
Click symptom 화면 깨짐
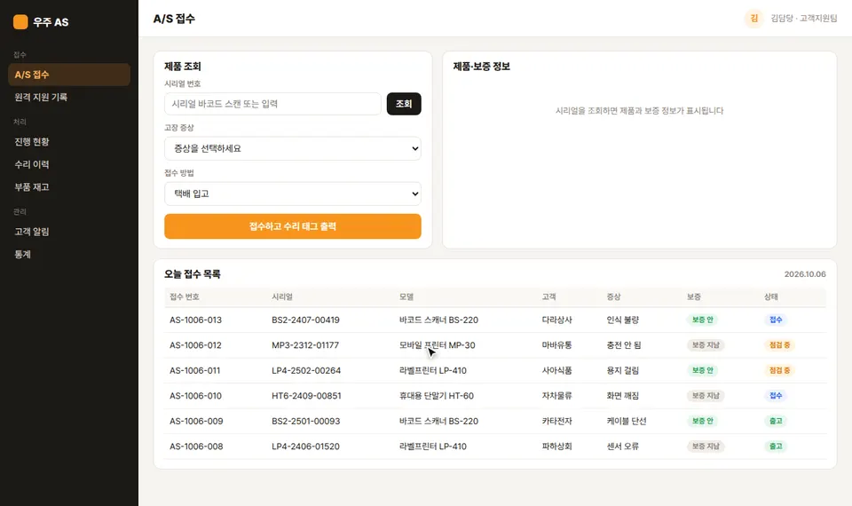coord(623,396)
